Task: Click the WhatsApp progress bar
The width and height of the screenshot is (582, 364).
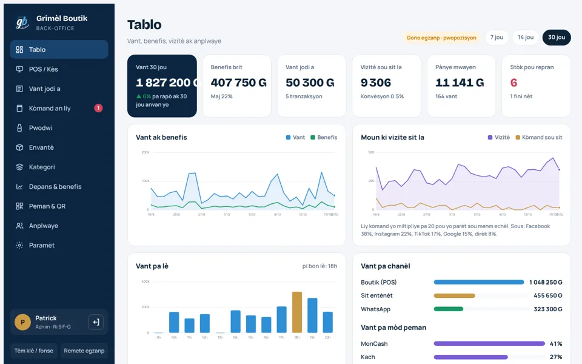Action: (x=481, y=309)
